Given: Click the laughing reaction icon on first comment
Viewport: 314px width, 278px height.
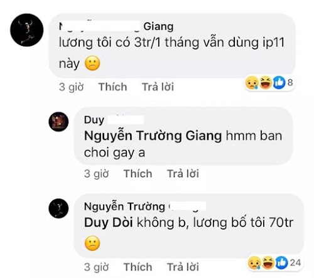Looking at the screenshot, I should tap(266, 83).
